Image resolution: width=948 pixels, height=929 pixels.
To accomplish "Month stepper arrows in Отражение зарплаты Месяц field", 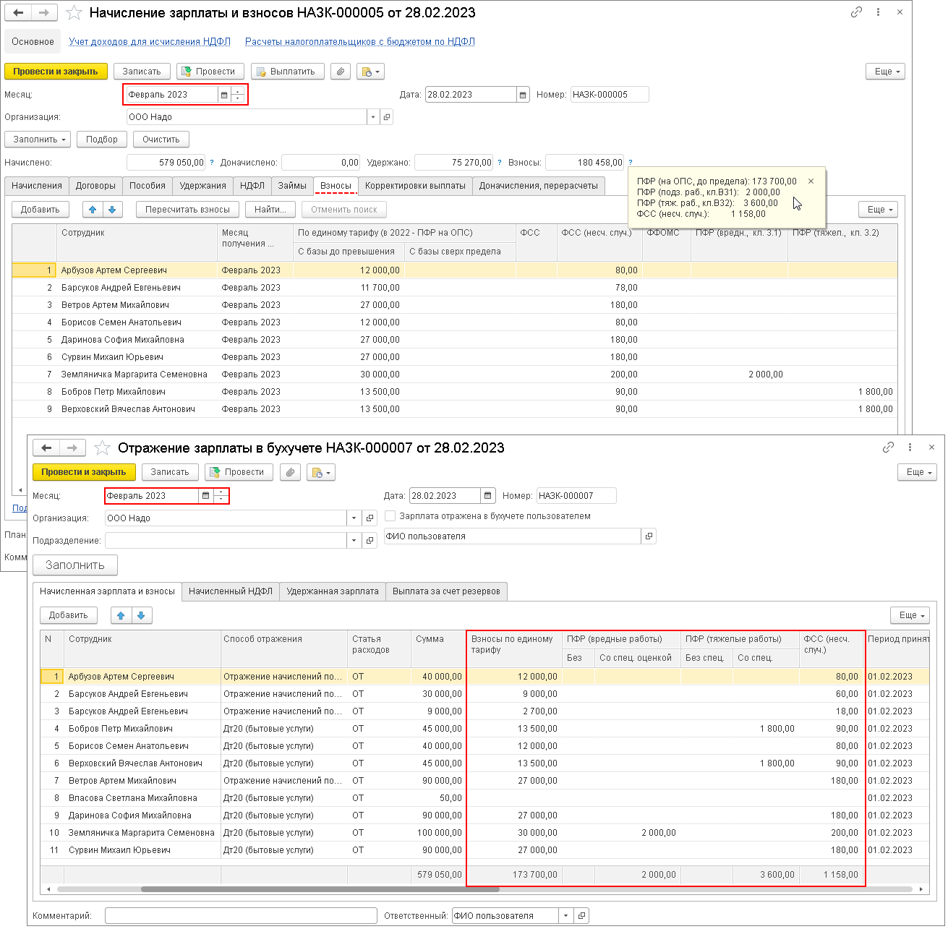I will coord(221,496).
